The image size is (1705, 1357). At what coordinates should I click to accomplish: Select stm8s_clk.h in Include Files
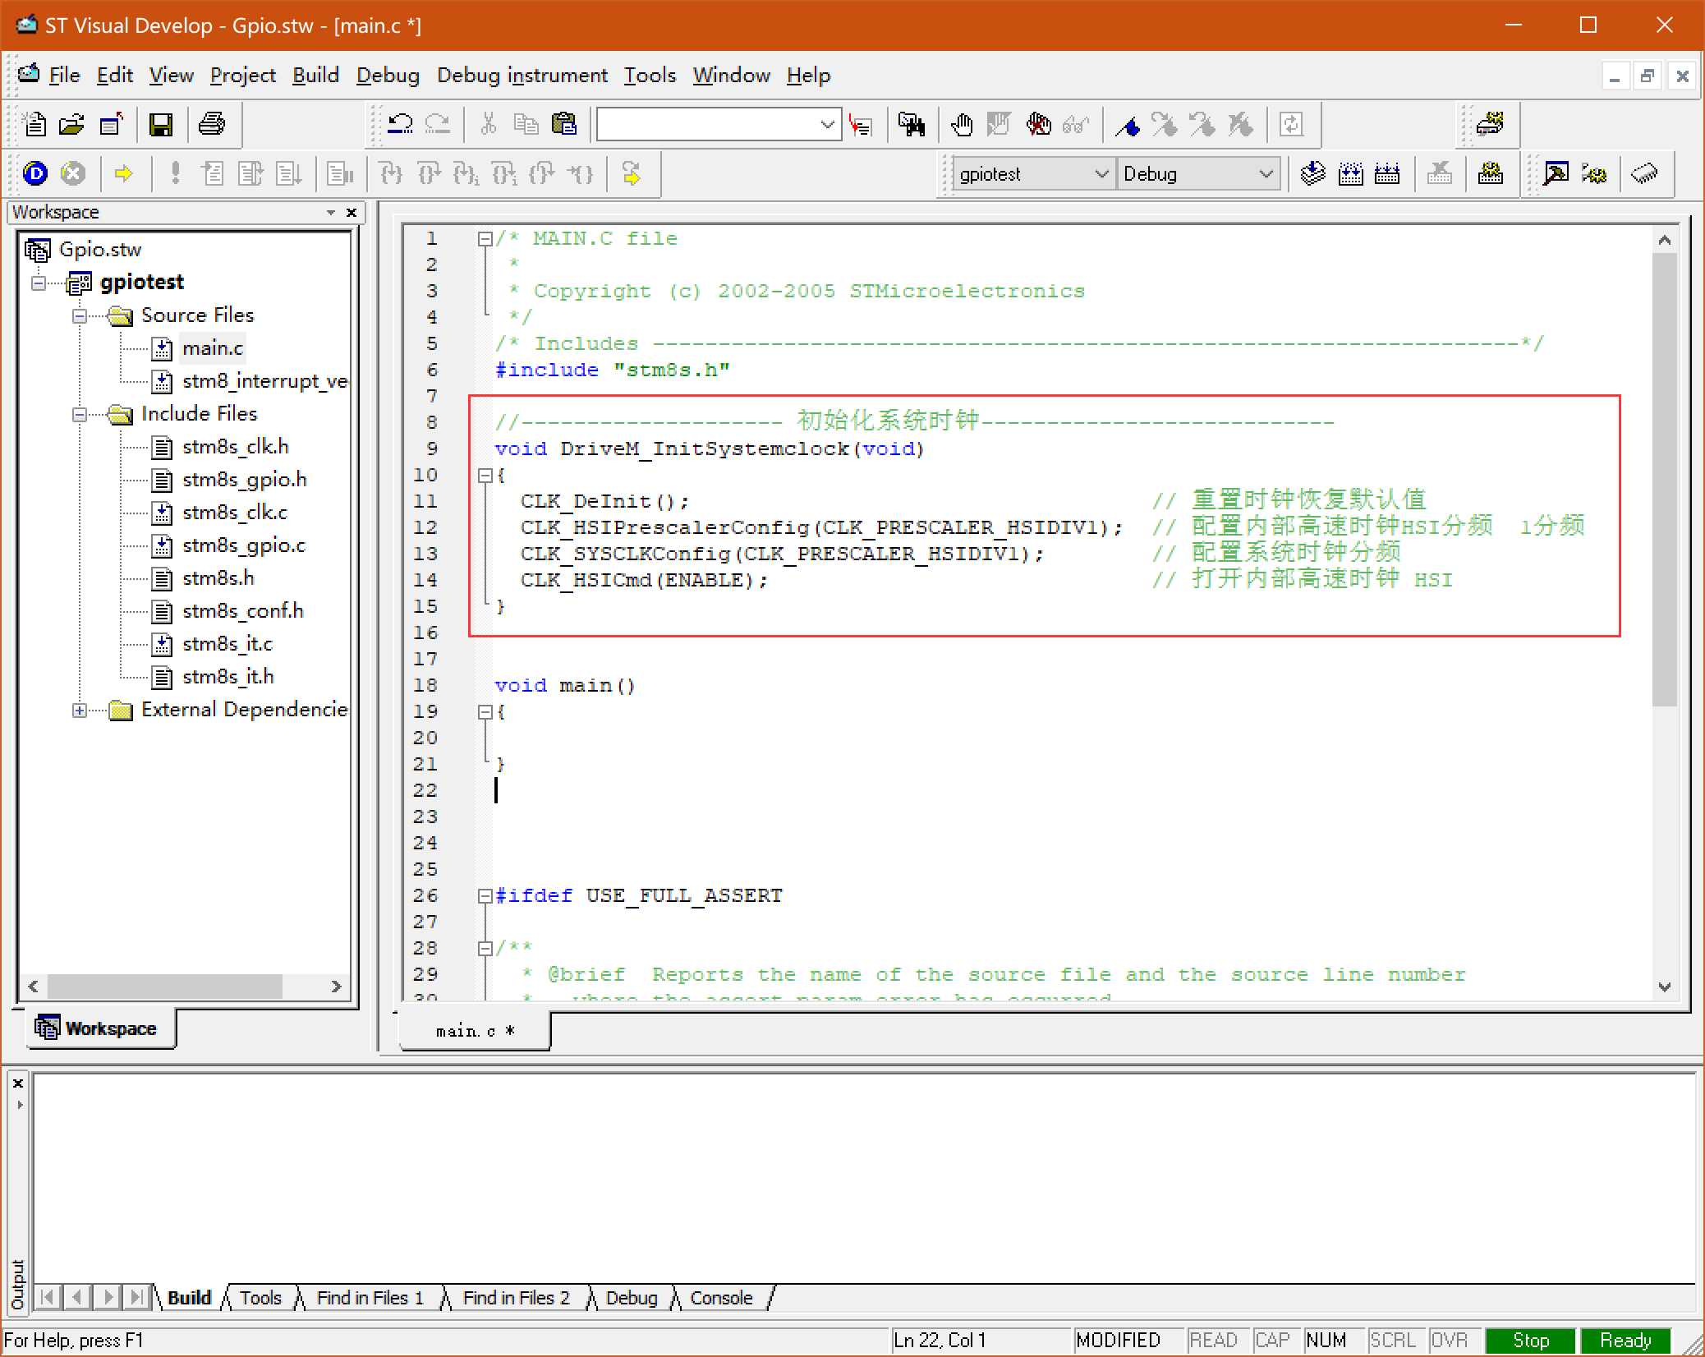(x=235, y=447)
